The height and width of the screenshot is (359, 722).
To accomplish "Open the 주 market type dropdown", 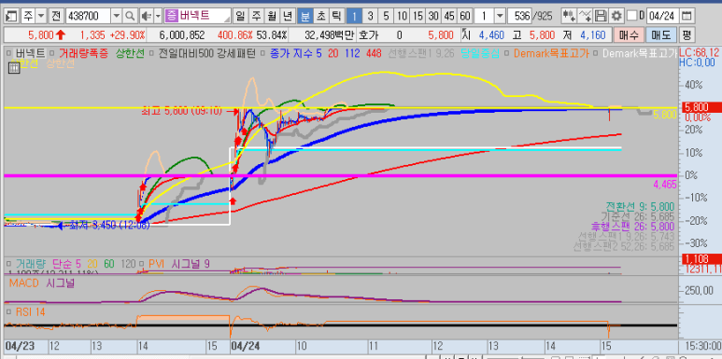I will tap(41, 16).
